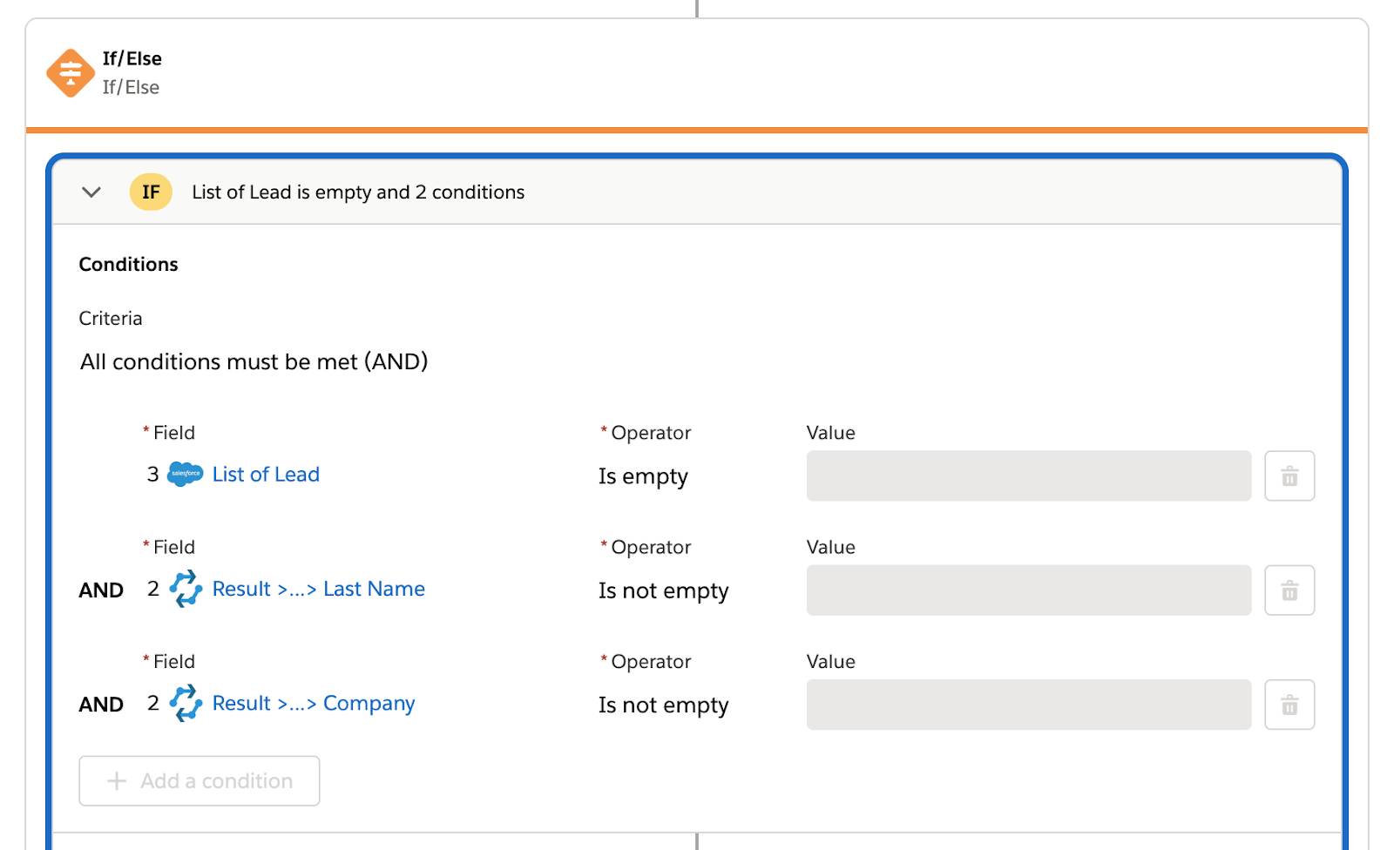Screen dimensions: 1394x850
Task: Click the Result Last Name field link
Action: [x=318, y=590]
